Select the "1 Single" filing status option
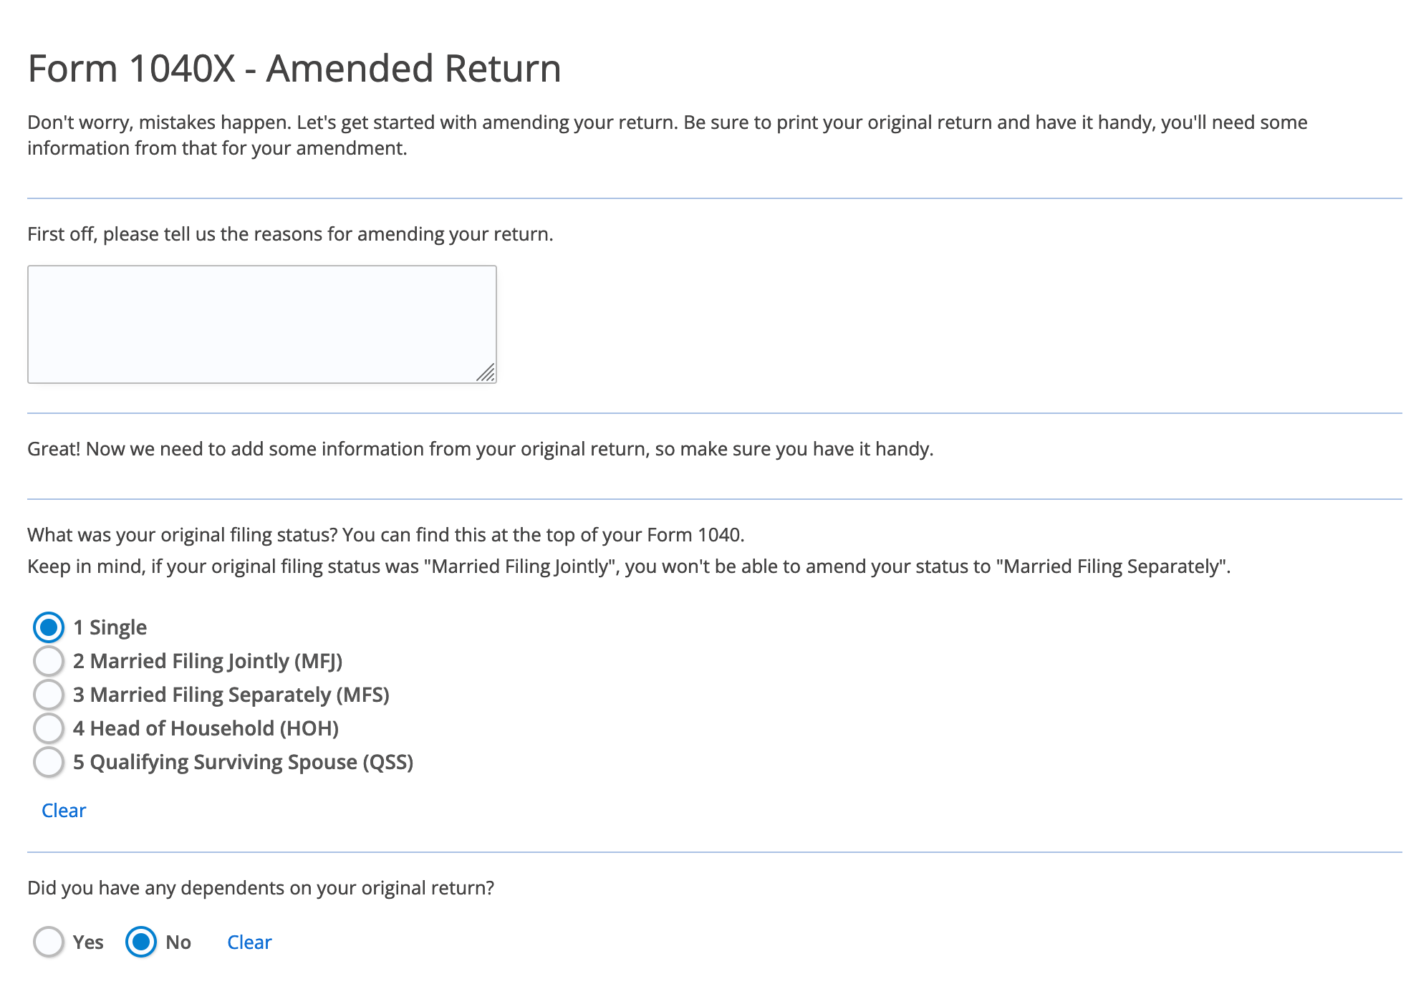This screenshot has width=1411, height=984. pos(48,627)
